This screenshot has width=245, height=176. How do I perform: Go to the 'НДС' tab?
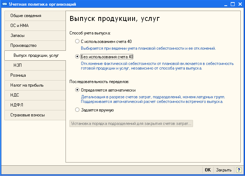pyautogui.click(x=35, y=95)
